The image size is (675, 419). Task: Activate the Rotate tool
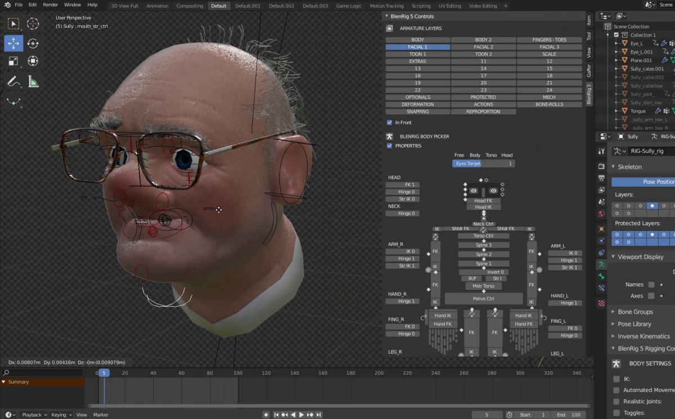click(x=33, y=43)
